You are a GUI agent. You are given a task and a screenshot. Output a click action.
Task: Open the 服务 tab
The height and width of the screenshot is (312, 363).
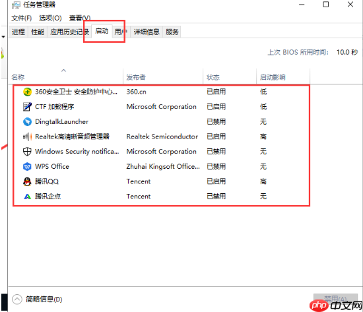172,32
